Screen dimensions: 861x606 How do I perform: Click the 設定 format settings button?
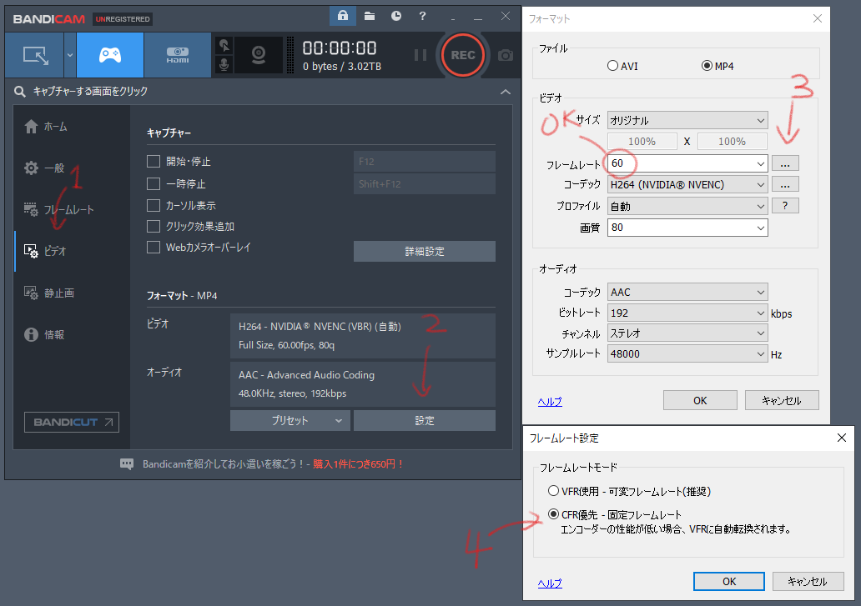pos(425,421)
